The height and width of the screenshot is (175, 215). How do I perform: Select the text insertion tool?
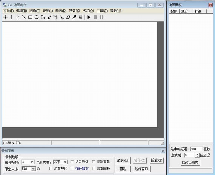coord(11,17)
